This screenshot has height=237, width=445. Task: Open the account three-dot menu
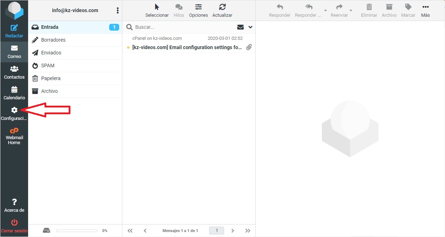118,10
